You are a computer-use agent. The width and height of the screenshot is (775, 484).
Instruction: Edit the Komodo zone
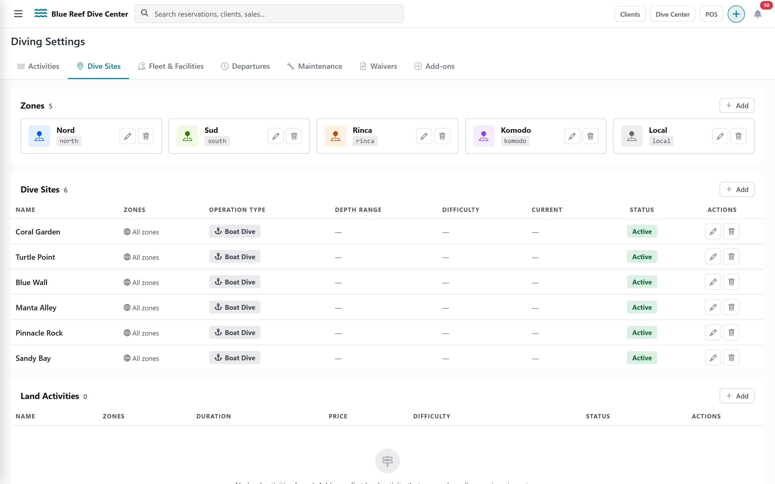coord(572,136)
